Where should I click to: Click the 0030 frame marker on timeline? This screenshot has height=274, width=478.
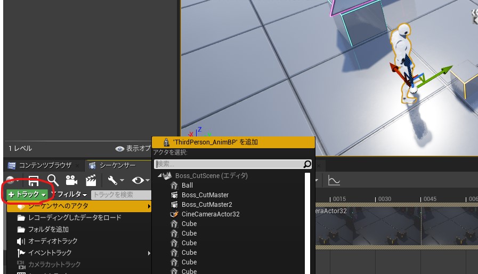click(x=384, y=199)
